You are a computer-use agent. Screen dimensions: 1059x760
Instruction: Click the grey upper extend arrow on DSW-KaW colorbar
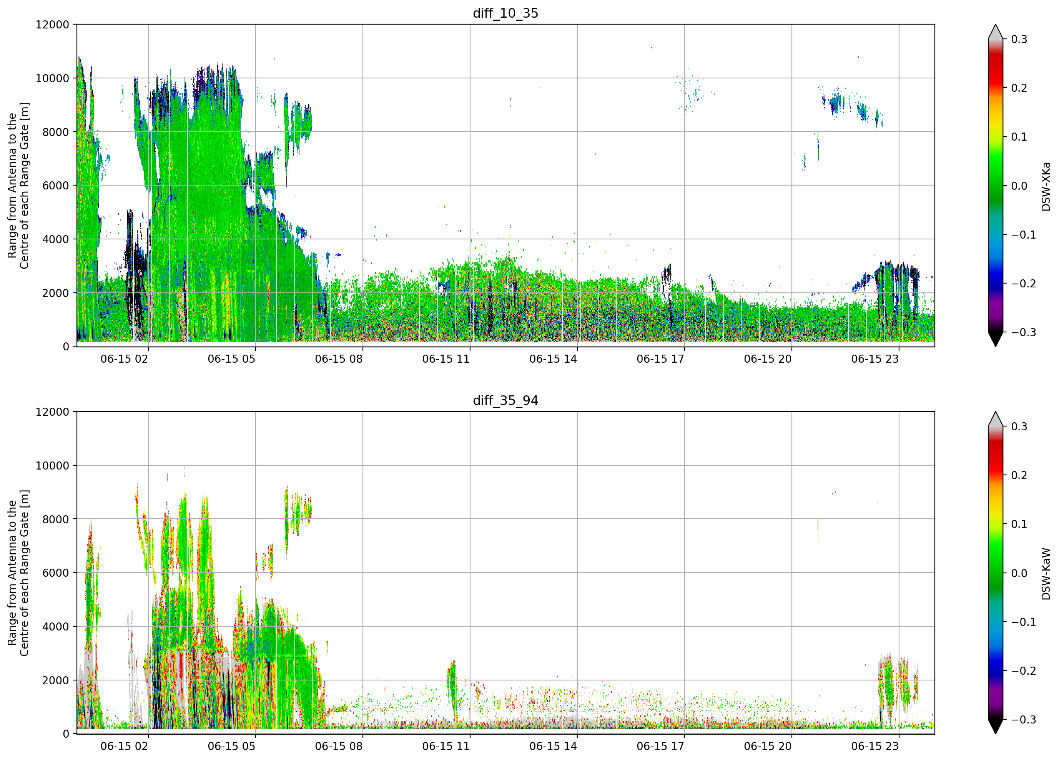click(x=996, y=420)
